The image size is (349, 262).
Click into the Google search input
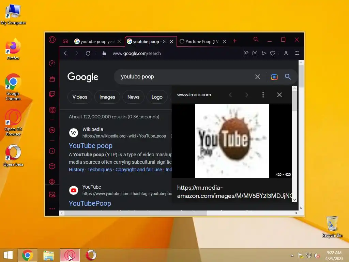tap(185, 77)
